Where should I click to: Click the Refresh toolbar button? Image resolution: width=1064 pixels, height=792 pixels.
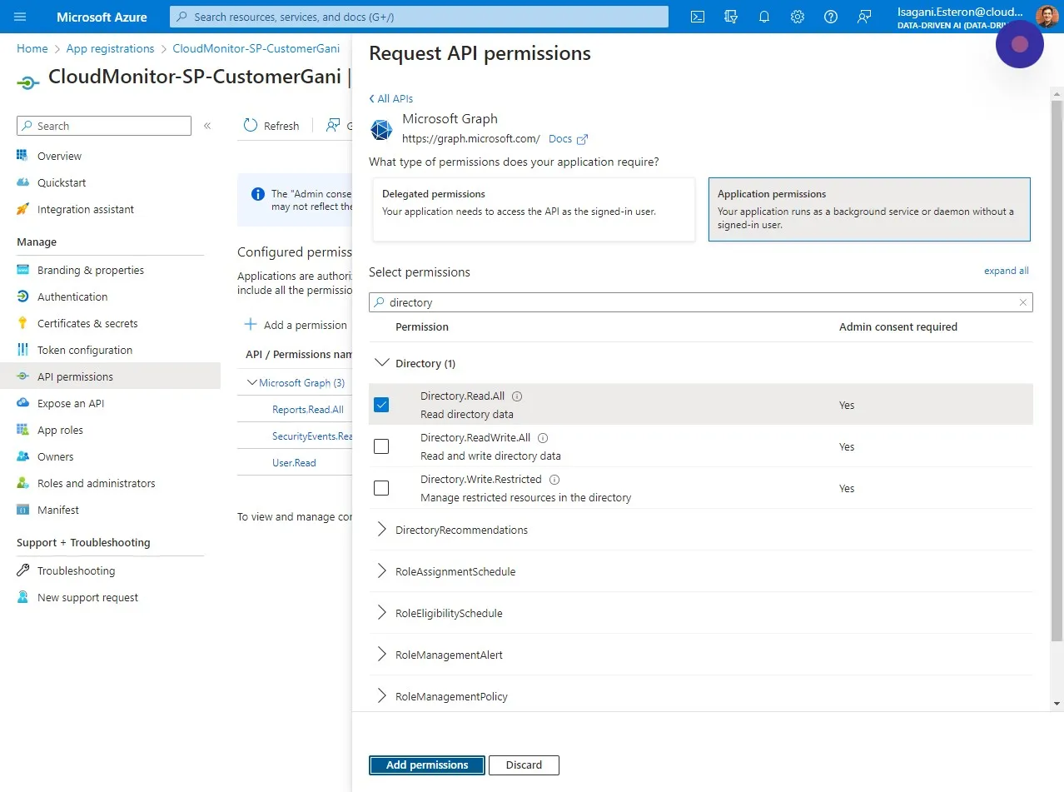coord(271,126)
